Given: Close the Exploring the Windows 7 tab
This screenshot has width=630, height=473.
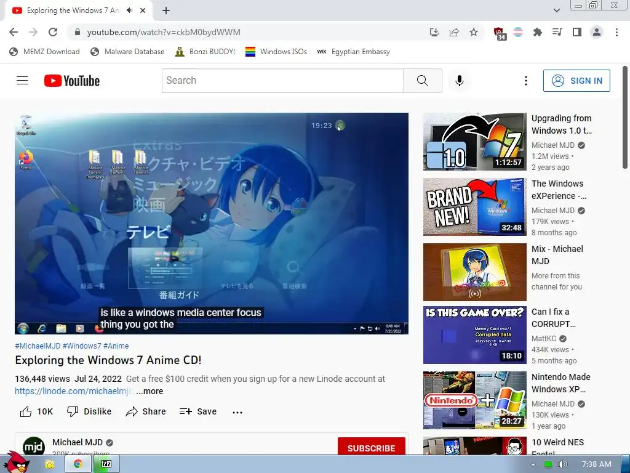Looking at the screenshot, I should pyautogui.click(x=143, y=10).
